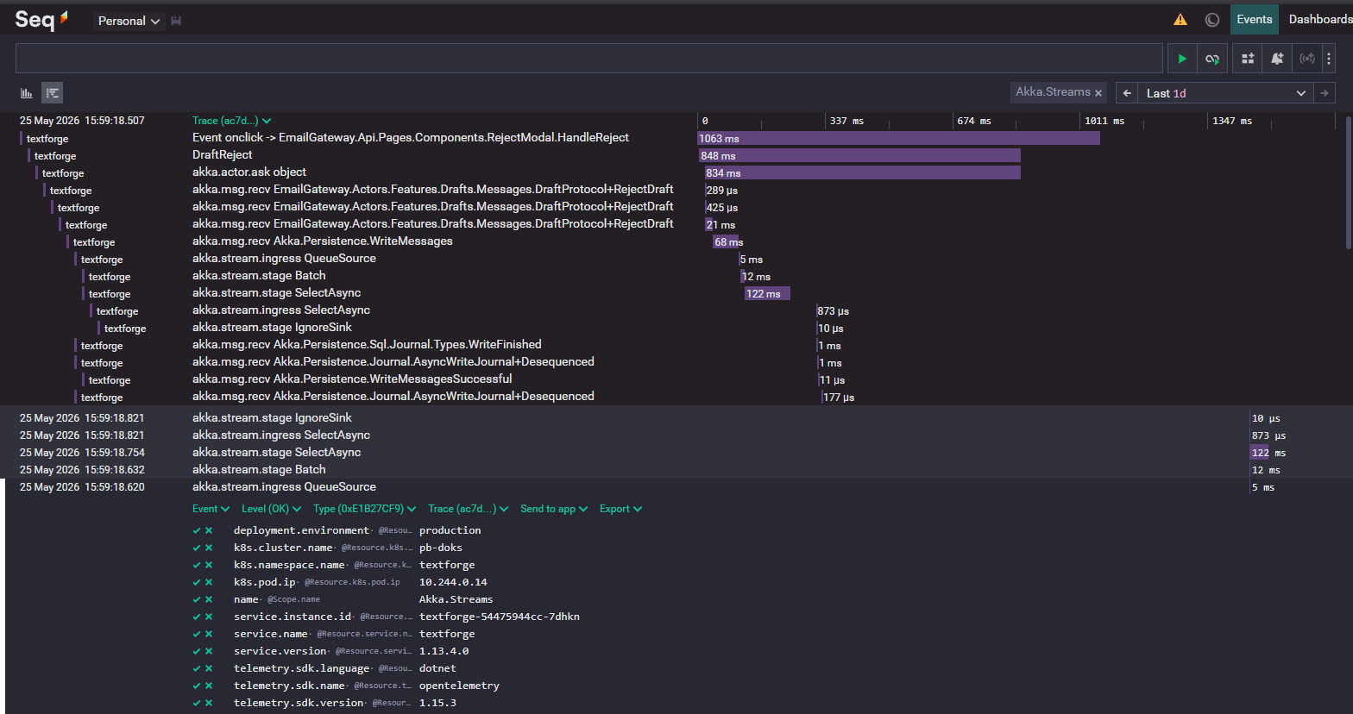Open the Level (OK) dropdown
This screenshot has height=714, width=1353.
(x=271, y=509)
